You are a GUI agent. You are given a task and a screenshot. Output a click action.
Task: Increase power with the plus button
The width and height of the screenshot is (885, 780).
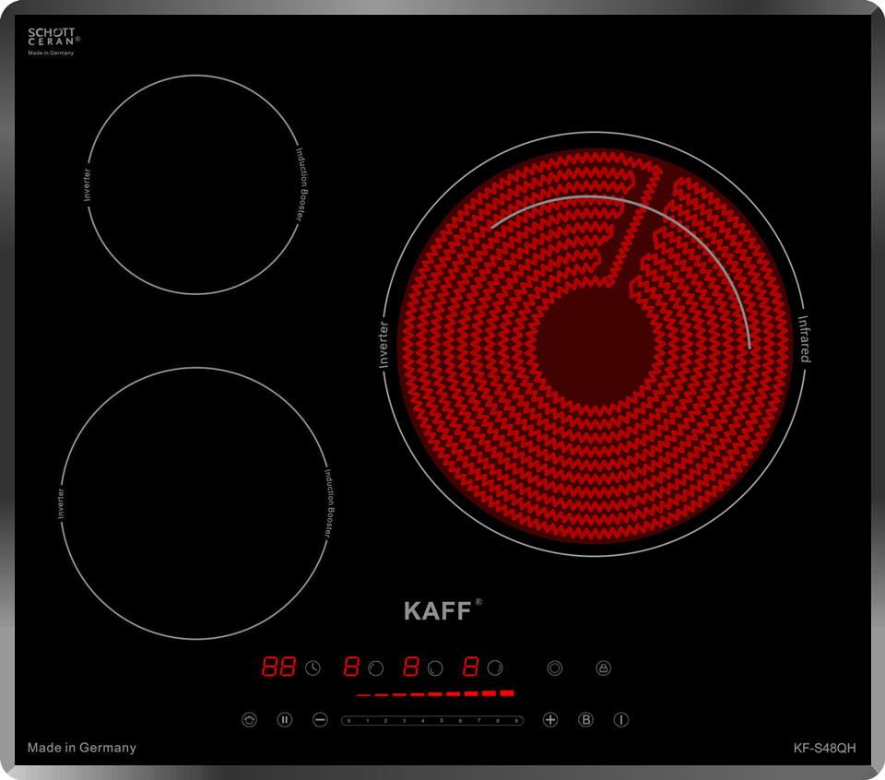click(x=550, y=719)
